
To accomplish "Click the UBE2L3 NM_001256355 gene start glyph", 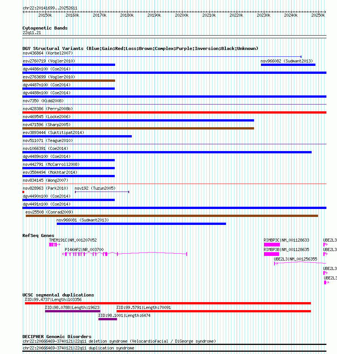I will click(276, 264).
